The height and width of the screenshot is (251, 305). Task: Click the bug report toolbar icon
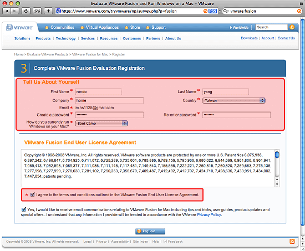click(37, 11)
